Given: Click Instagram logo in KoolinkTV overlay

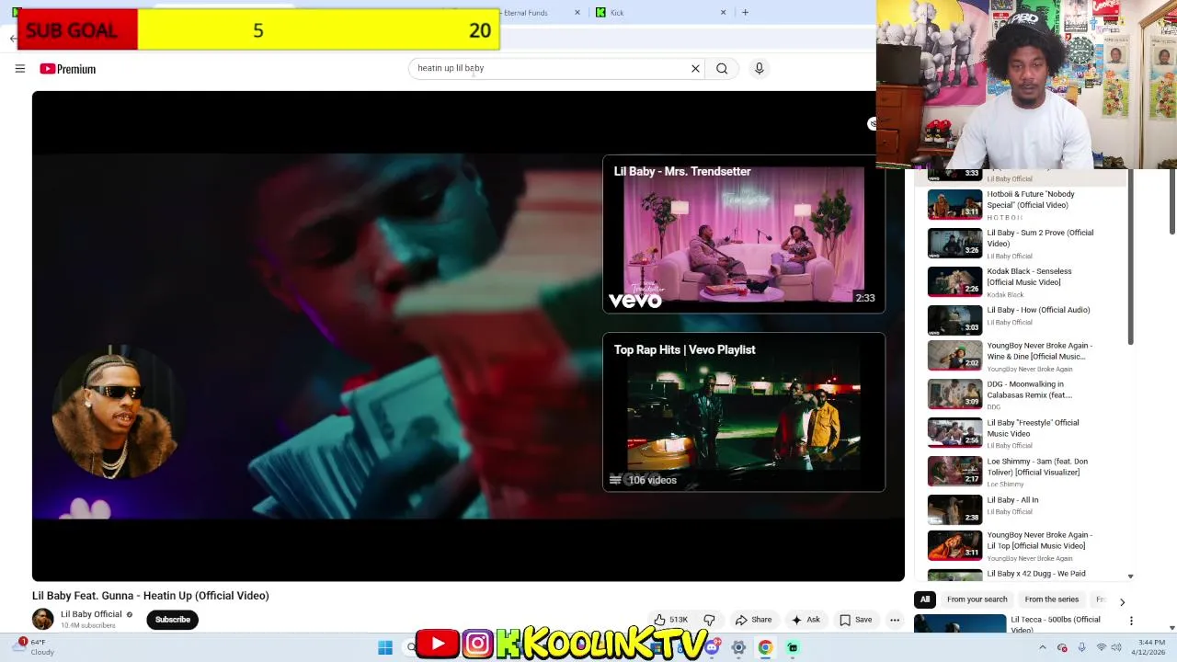Looking at the screenshot, I should pos(477,644).
